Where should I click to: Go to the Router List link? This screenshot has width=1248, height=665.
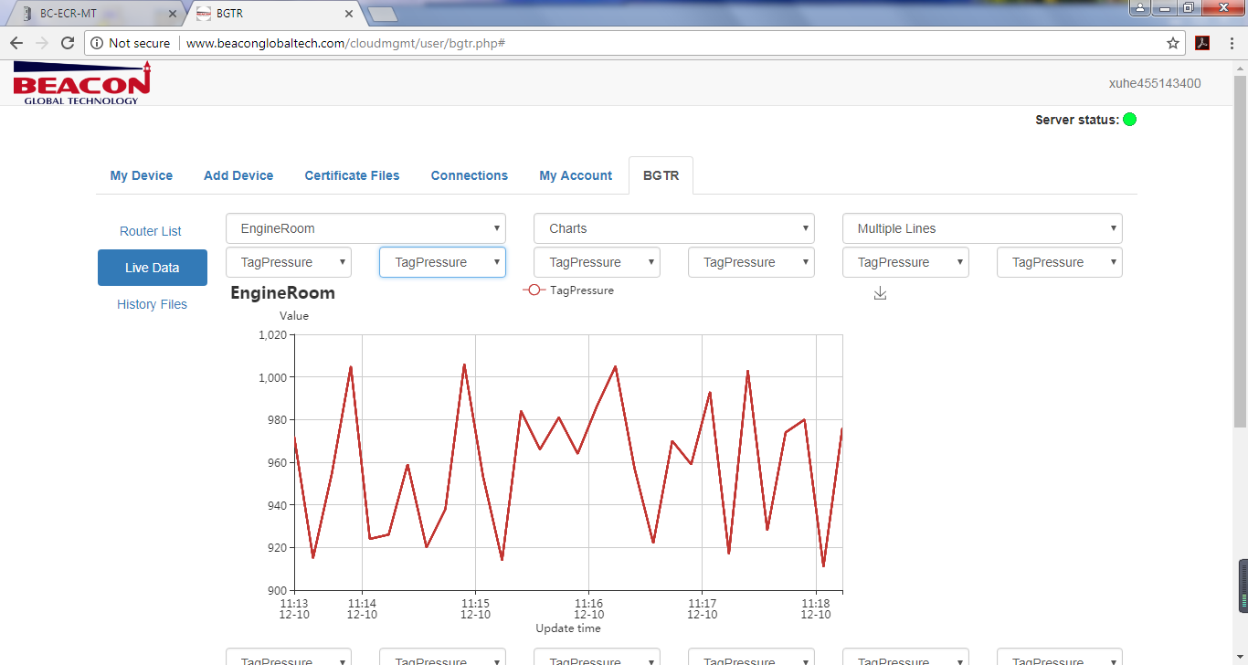(x=151, y=231)
